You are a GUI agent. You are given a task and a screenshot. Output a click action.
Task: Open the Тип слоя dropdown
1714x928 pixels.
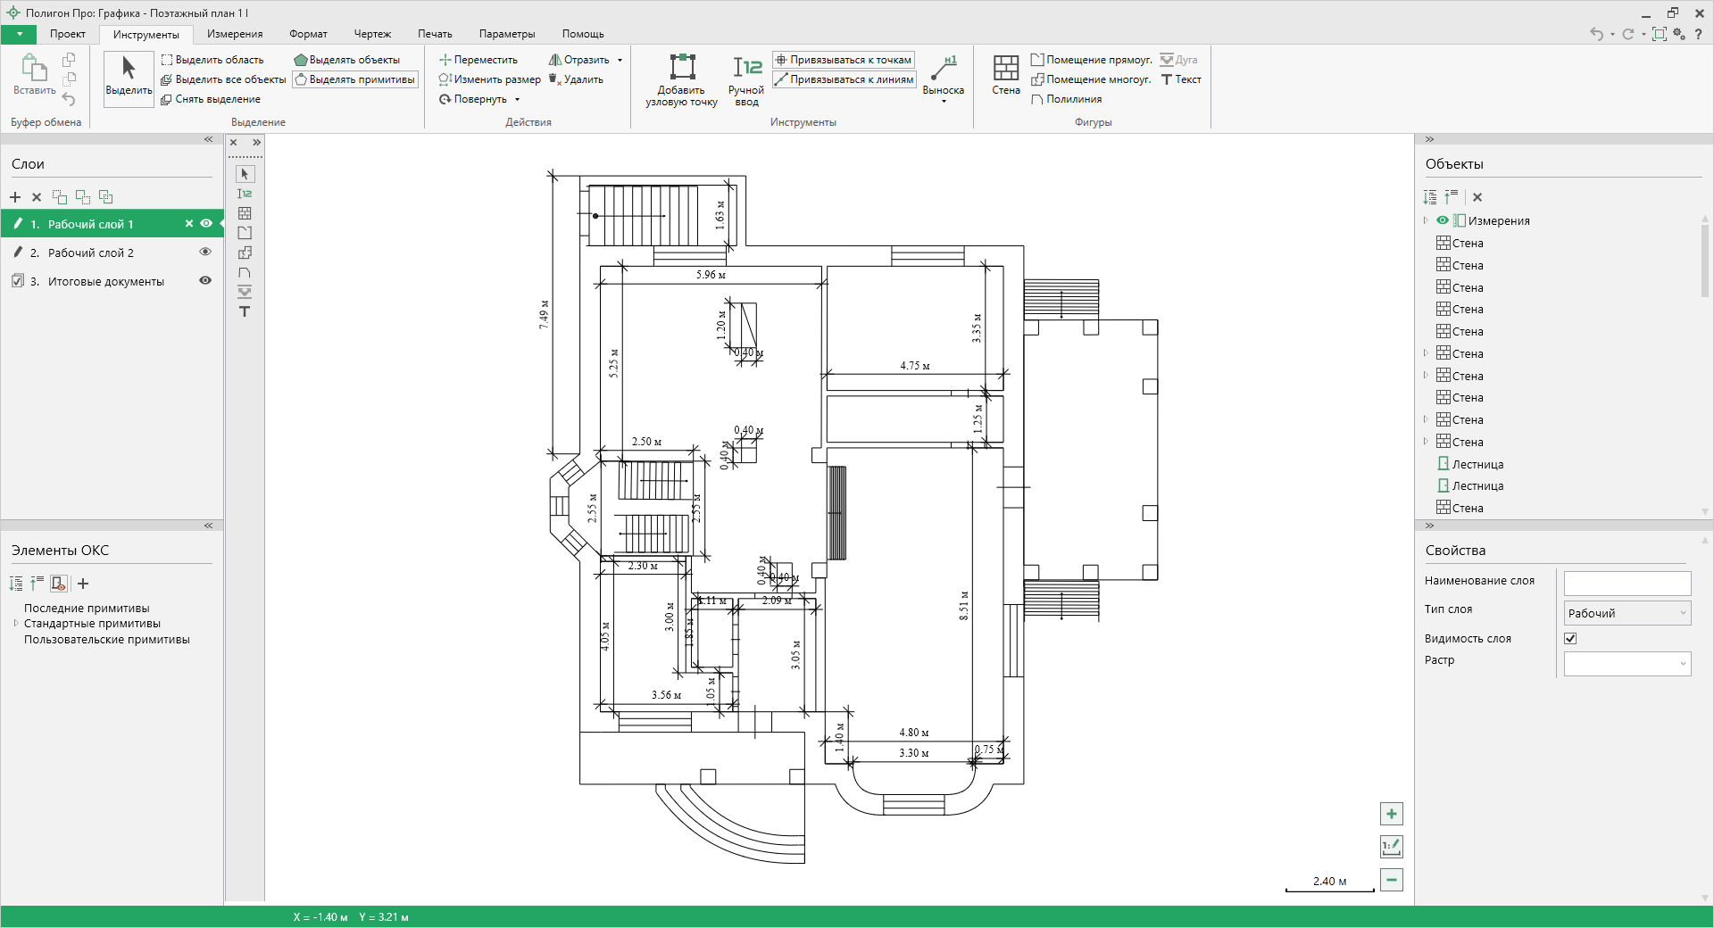[1627, 613]
